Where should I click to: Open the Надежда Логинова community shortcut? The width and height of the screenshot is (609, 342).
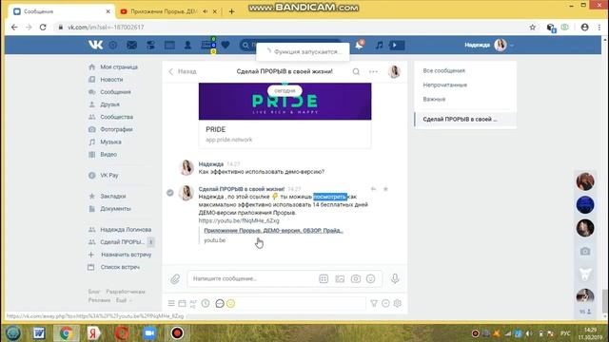point(126,230)
